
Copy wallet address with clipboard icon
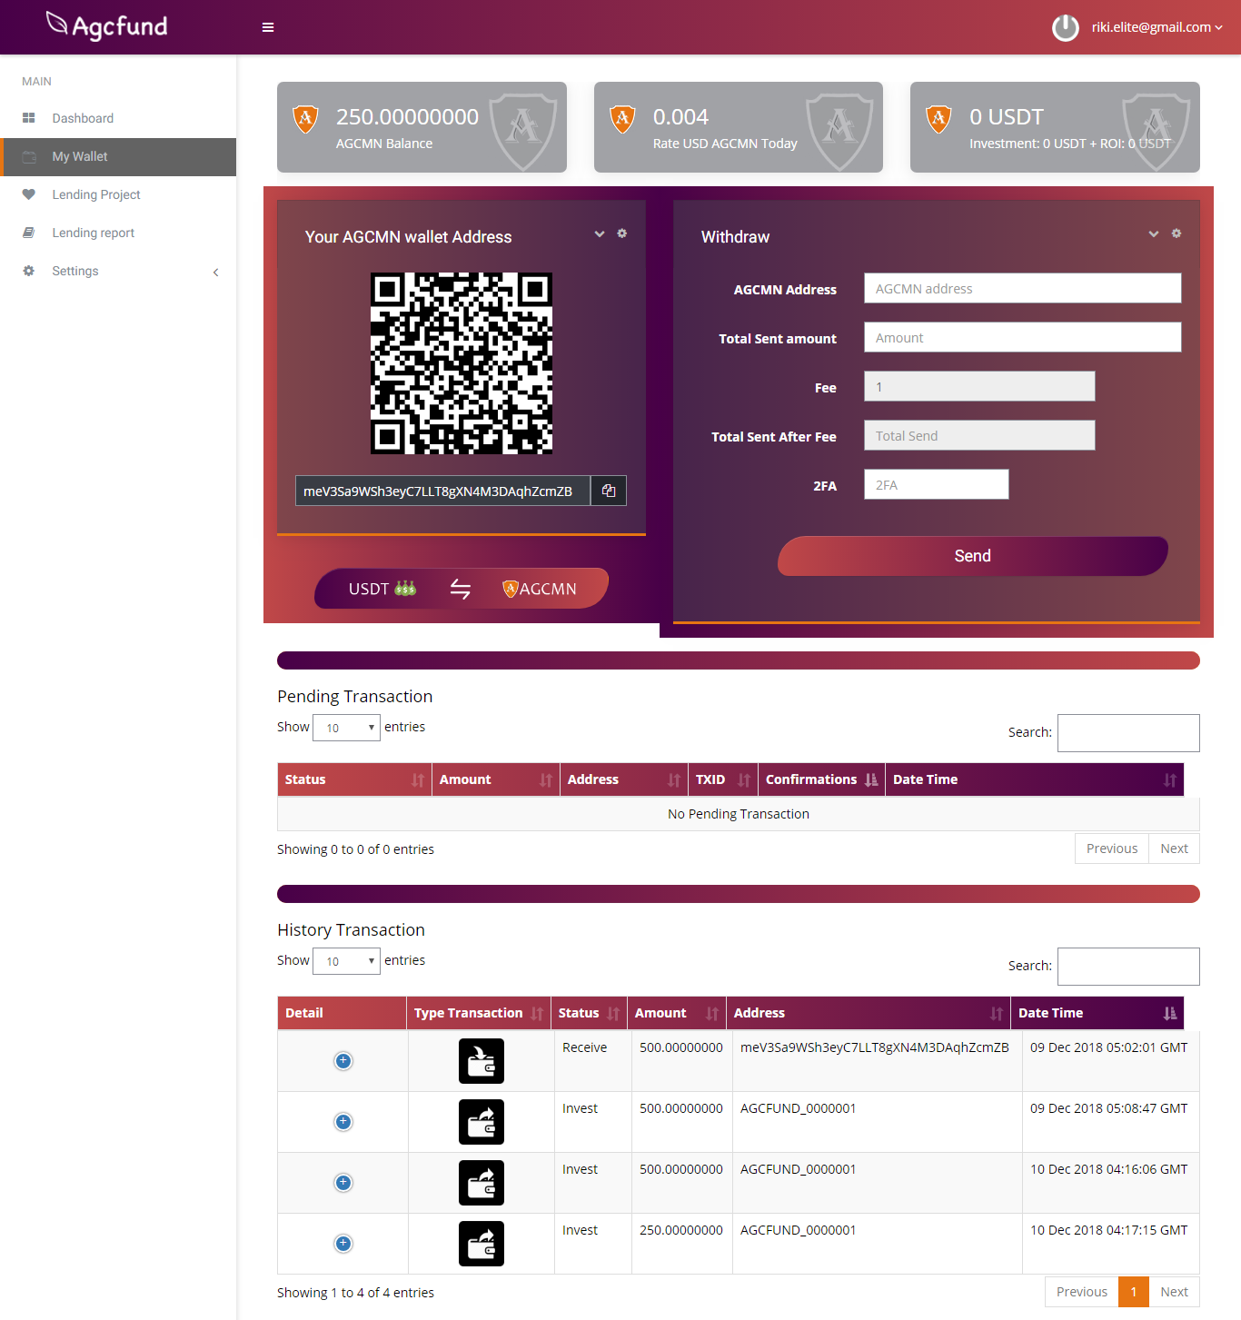[x=609, y=491]
